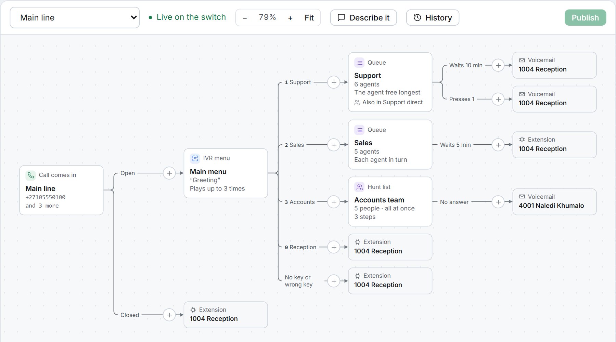Open the Describe it panel
The height and width of the screenshot is (342, 616).
[x=363, y=17]
